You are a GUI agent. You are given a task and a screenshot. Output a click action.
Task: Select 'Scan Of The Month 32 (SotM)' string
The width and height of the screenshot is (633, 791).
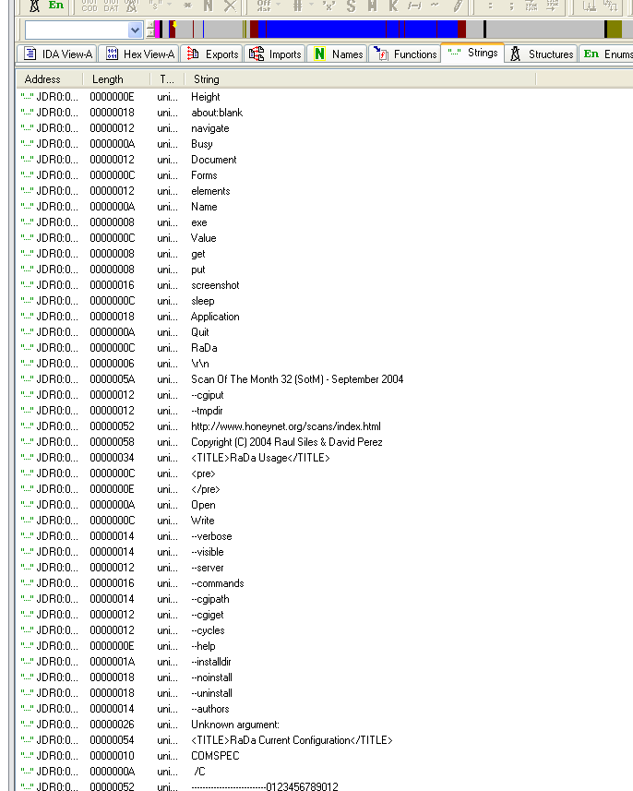click(x=297, y=378)
